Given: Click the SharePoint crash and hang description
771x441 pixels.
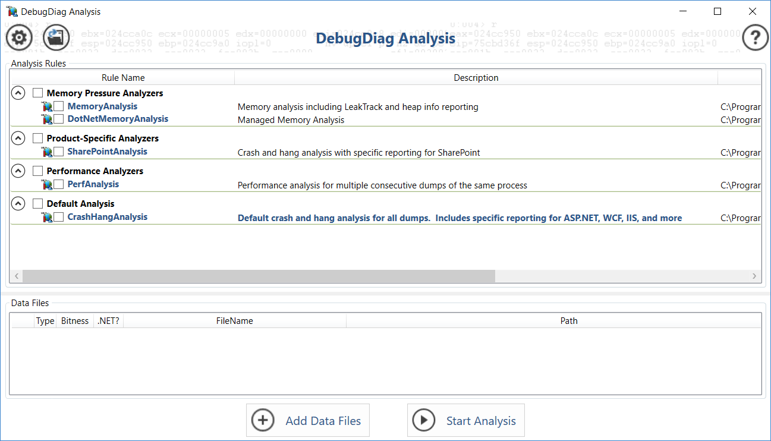Looking at the screenshot, I should coord(358,153).
